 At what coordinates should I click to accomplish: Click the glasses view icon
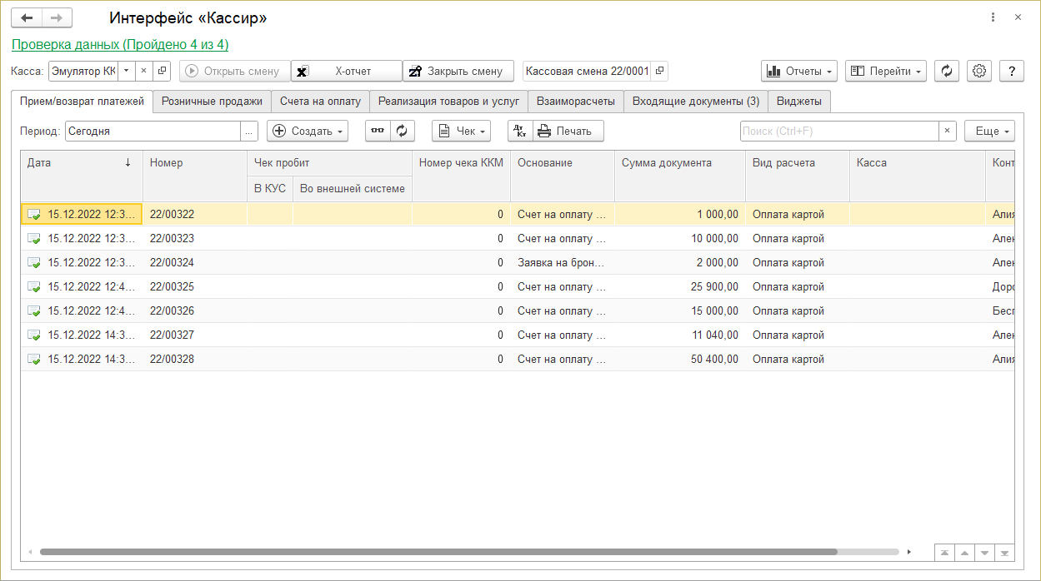click(378, 132)
